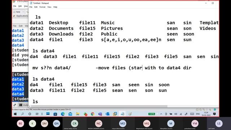Click participant avatar BE

[x=21, y=123]
